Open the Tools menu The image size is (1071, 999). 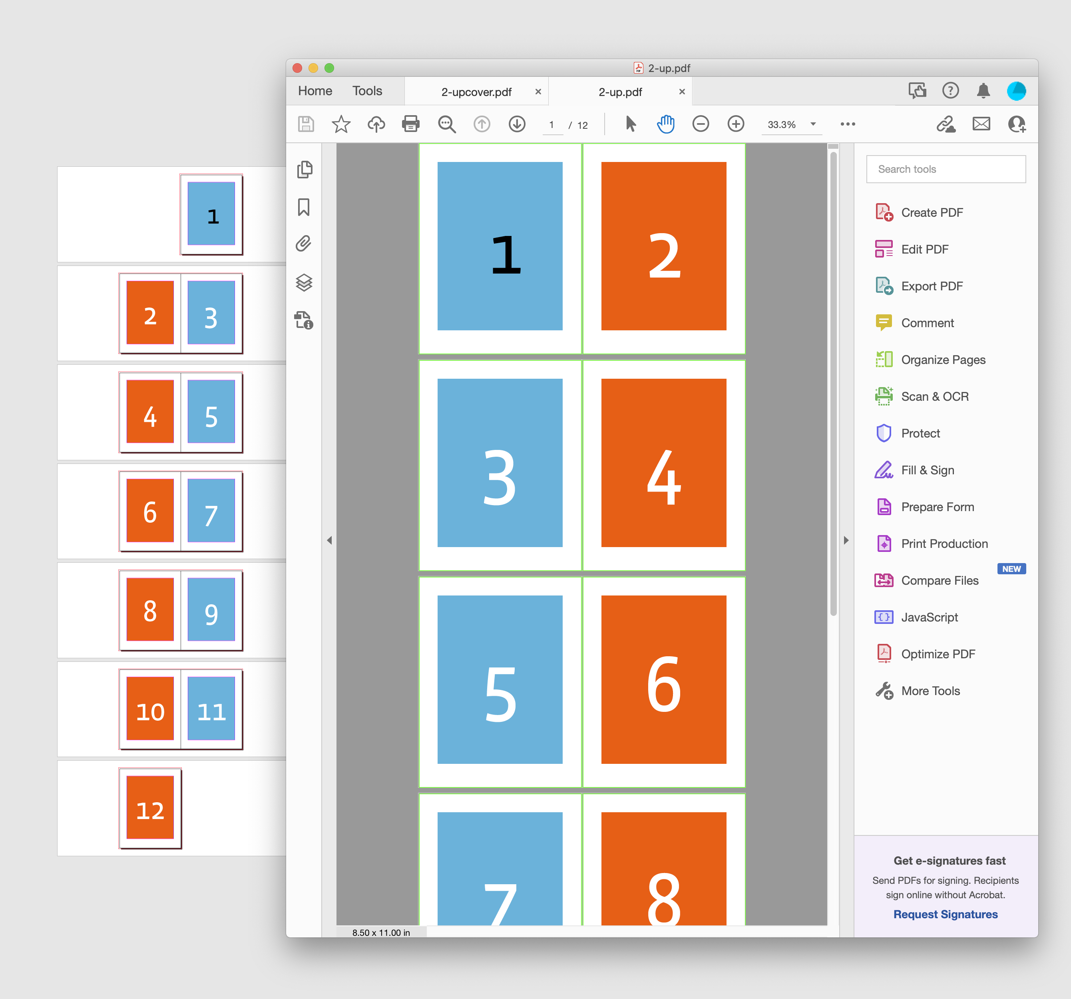click(367, 90)
